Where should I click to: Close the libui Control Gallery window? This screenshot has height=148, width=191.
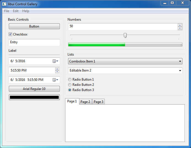tap(182, 3)
